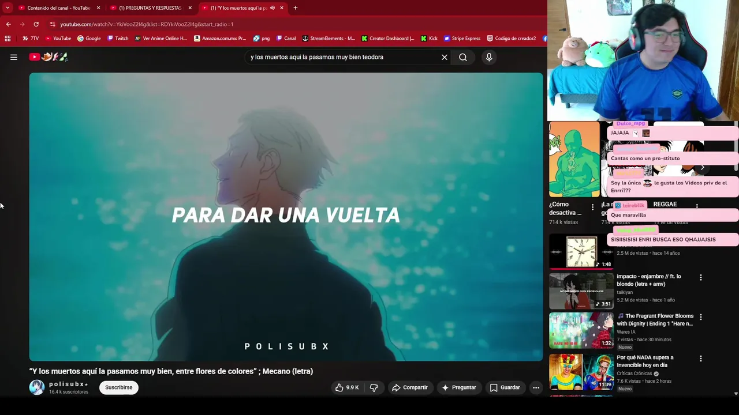Open The Fragrant Flower Blooms video title

[x=655, y=320]
